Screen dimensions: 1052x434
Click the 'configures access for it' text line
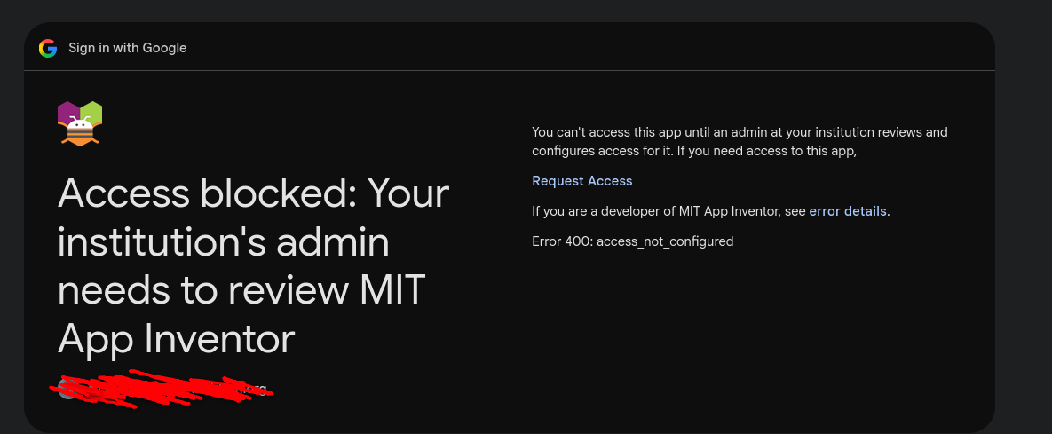click(x=694, y=151)
